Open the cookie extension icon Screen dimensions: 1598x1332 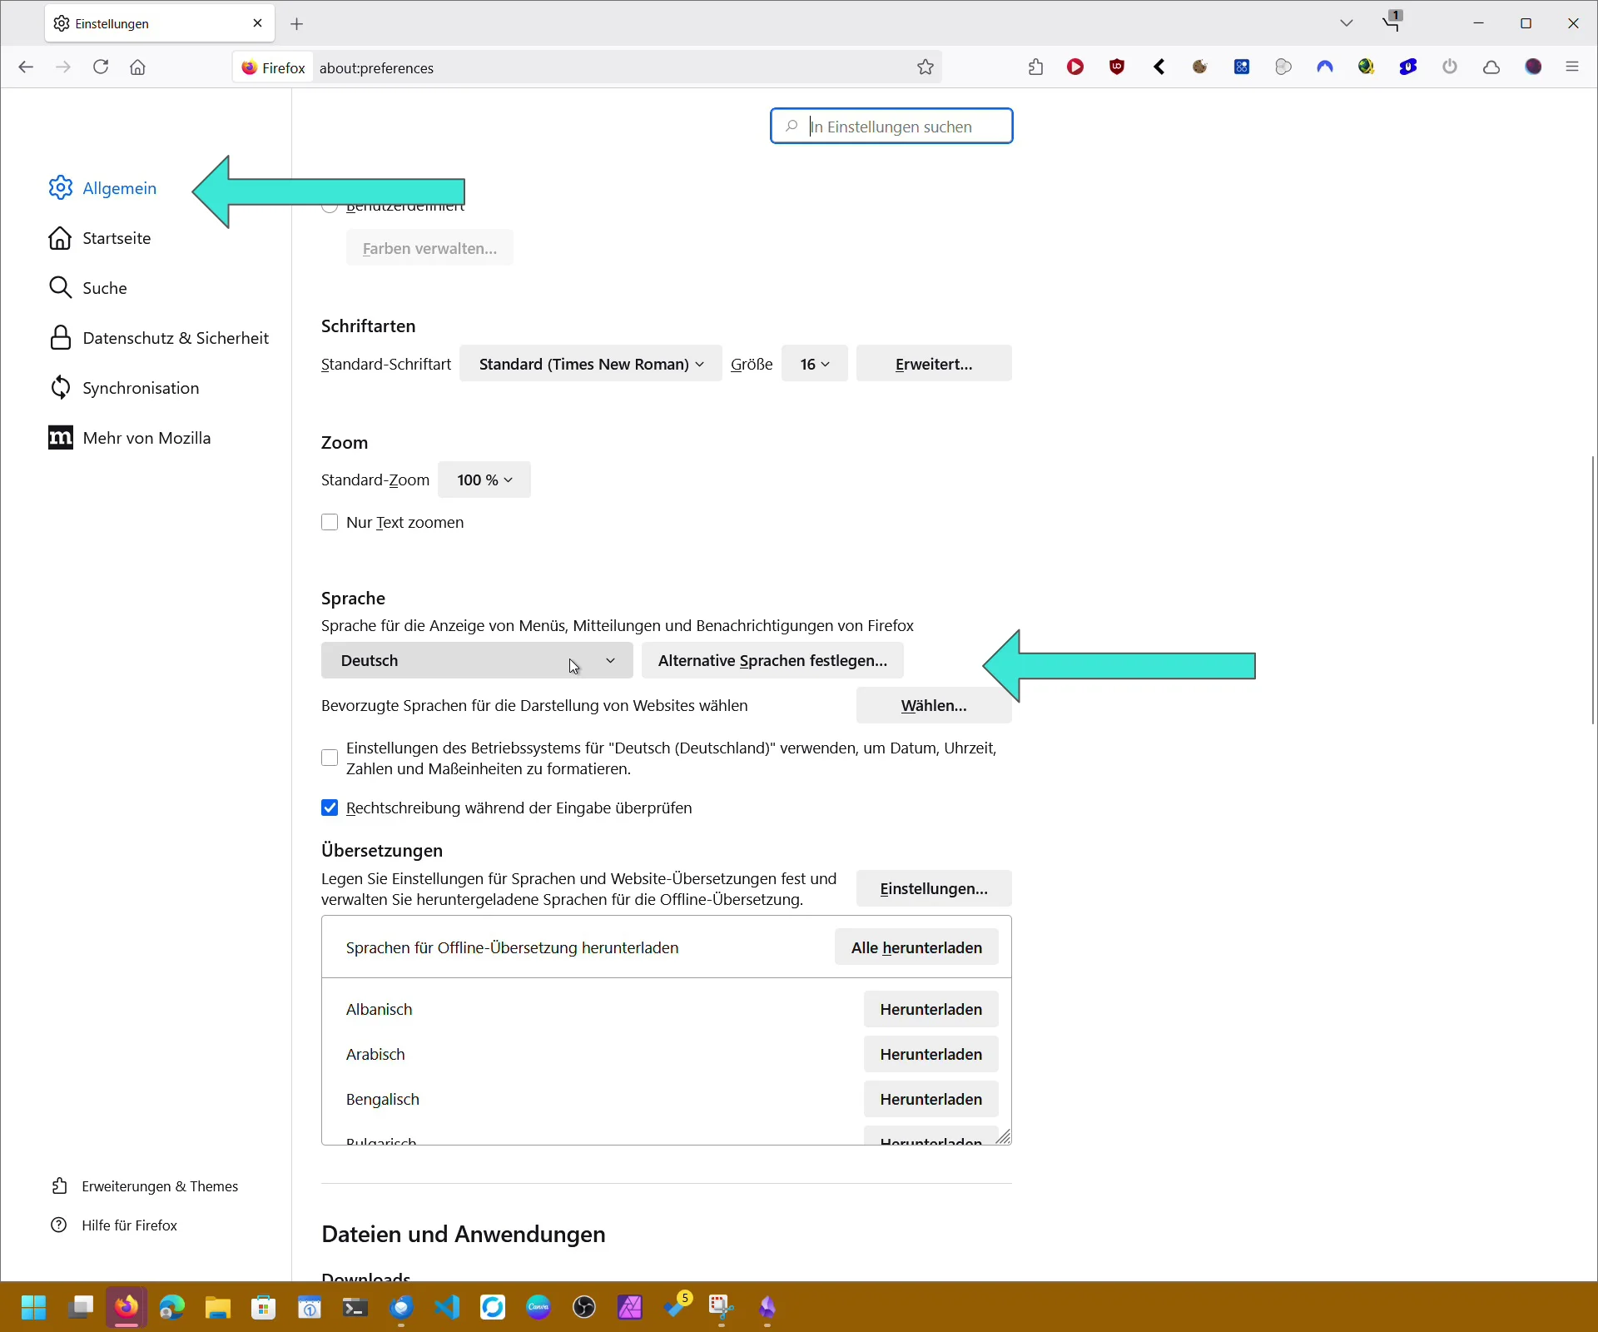pos(1200,67)
